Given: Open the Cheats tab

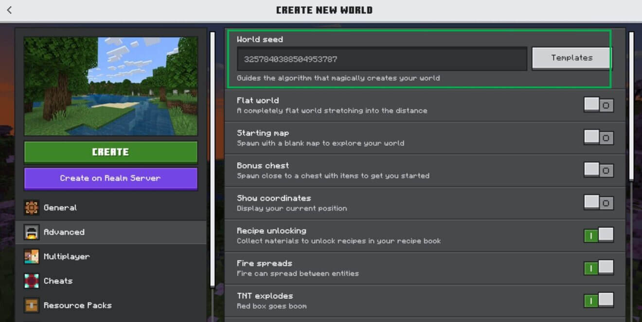Looking at the screenshot, I should coord(111,281).
